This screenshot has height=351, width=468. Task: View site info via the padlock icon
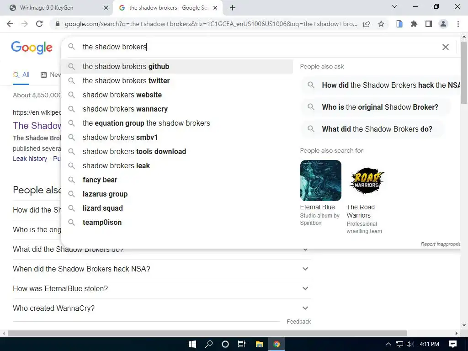pyautogui.click(x=58, y=24)
